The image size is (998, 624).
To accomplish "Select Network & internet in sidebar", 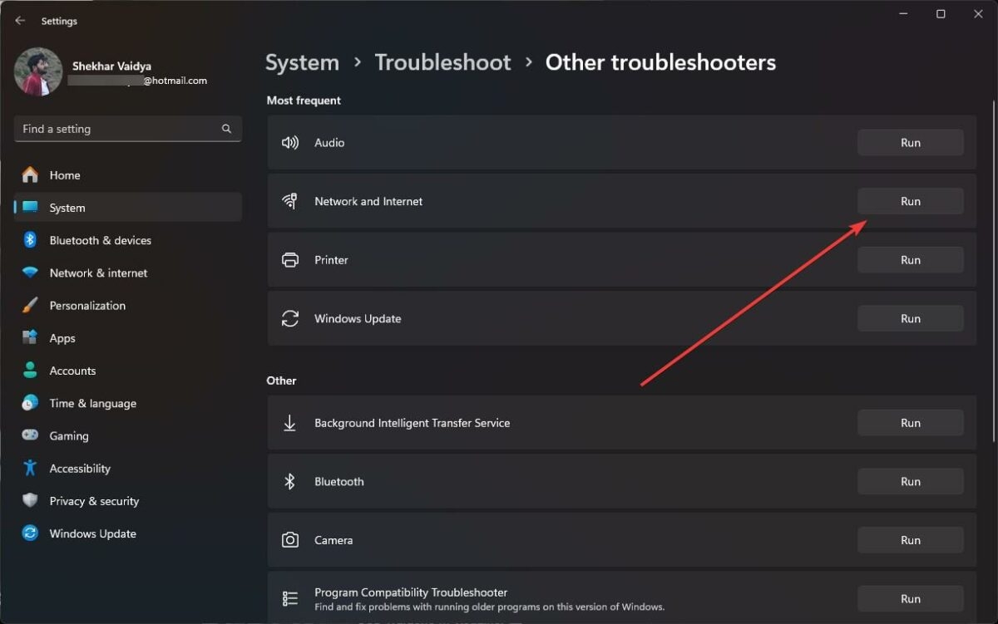I will pos(98,273).
